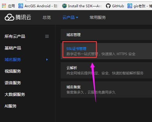Click the description 数字证书一站式管理
152x122 pixels.
pyautogui.click(x=82, y=54)
